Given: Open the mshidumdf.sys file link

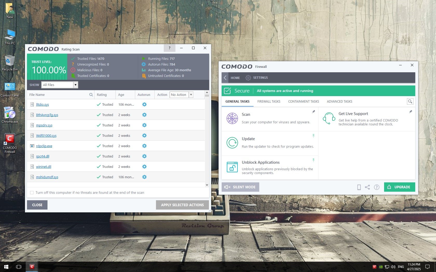Looking at the screenshot, I should pyautogui.click(x=47, y=177).
